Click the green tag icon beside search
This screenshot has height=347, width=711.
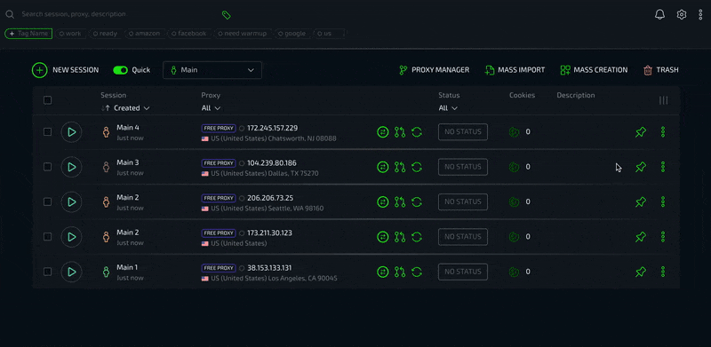[x=227, y=15]
